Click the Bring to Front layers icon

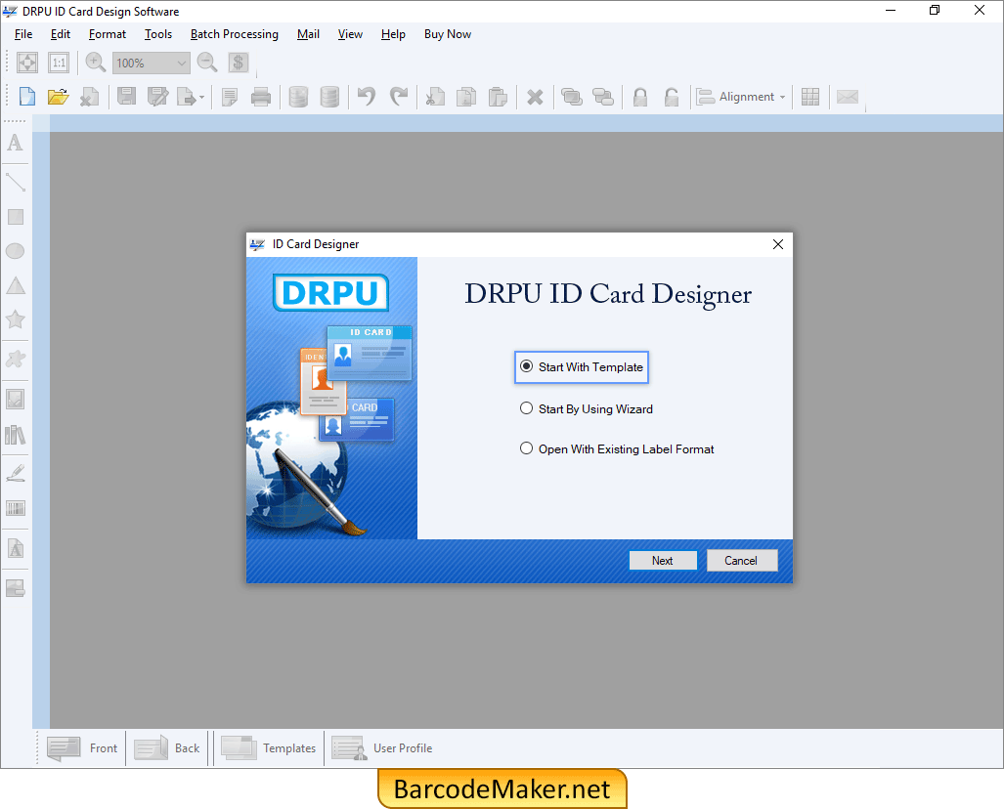pyautogui.click(x=571, y=97)
